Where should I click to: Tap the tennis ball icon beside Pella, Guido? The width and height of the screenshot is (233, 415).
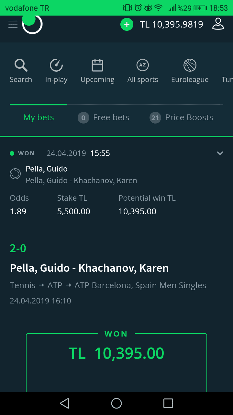tap(15, 174)
